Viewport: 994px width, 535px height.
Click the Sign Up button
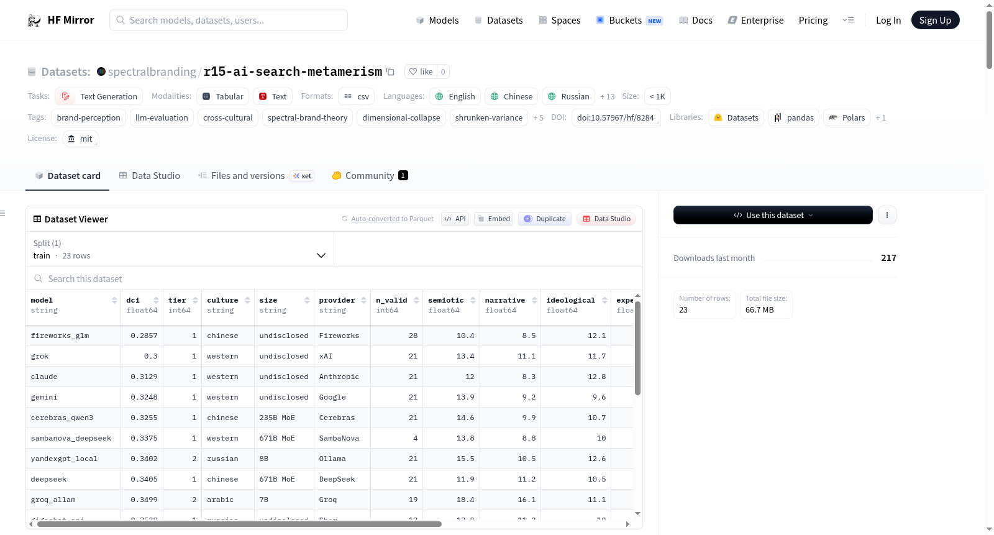936,20
